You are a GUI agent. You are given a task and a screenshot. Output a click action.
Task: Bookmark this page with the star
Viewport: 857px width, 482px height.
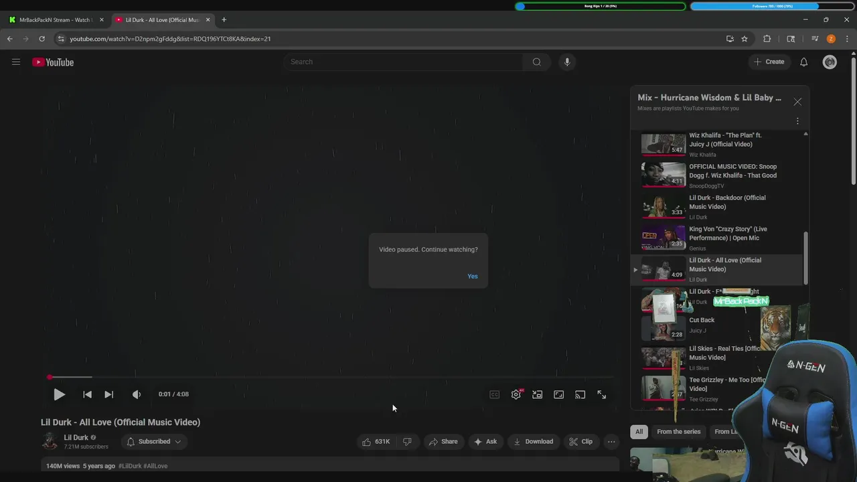(x=744, y=39)
